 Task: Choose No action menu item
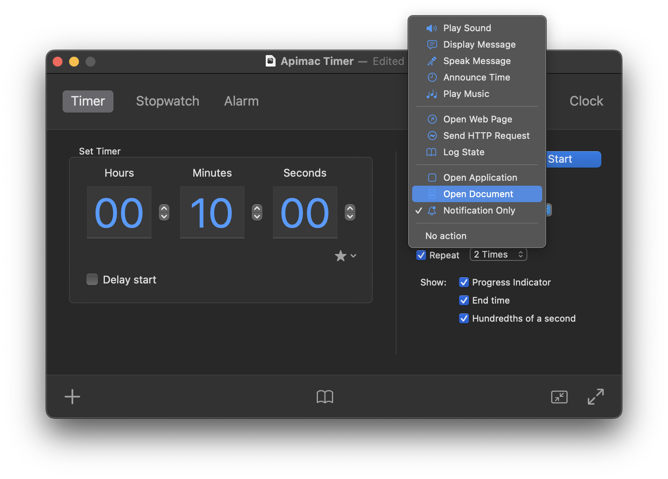pyautogui.click(x=446, y=236)
